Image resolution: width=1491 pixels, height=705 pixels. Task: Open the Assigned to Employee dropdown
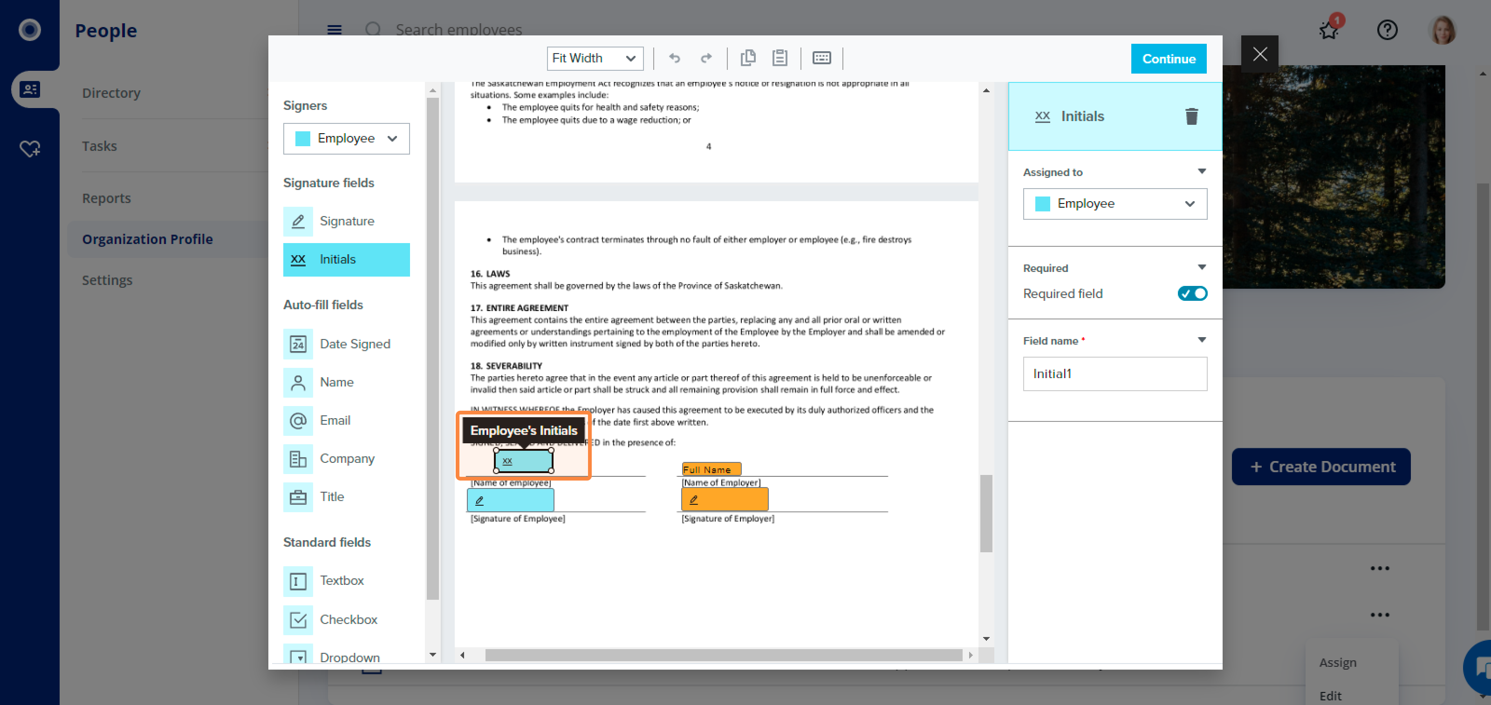click(1115, 203)
